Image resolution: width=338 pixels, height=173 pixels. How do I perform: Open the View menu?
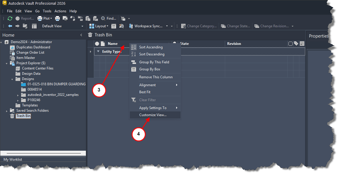point(28,11)
